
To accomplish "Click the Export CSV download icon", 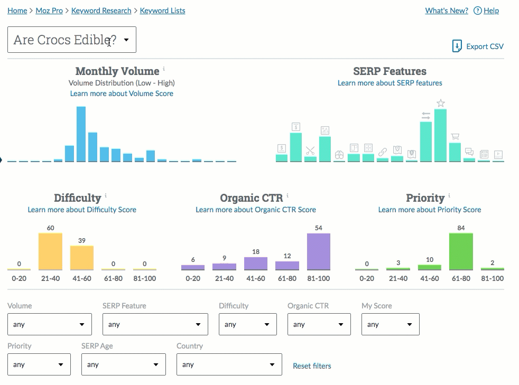I will coord(457,46).
